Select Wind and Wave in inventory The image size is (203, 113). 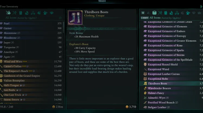13,62
